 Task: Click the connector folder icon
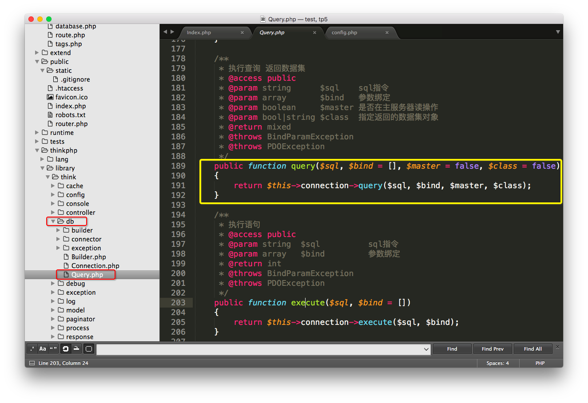coord(66,239)
